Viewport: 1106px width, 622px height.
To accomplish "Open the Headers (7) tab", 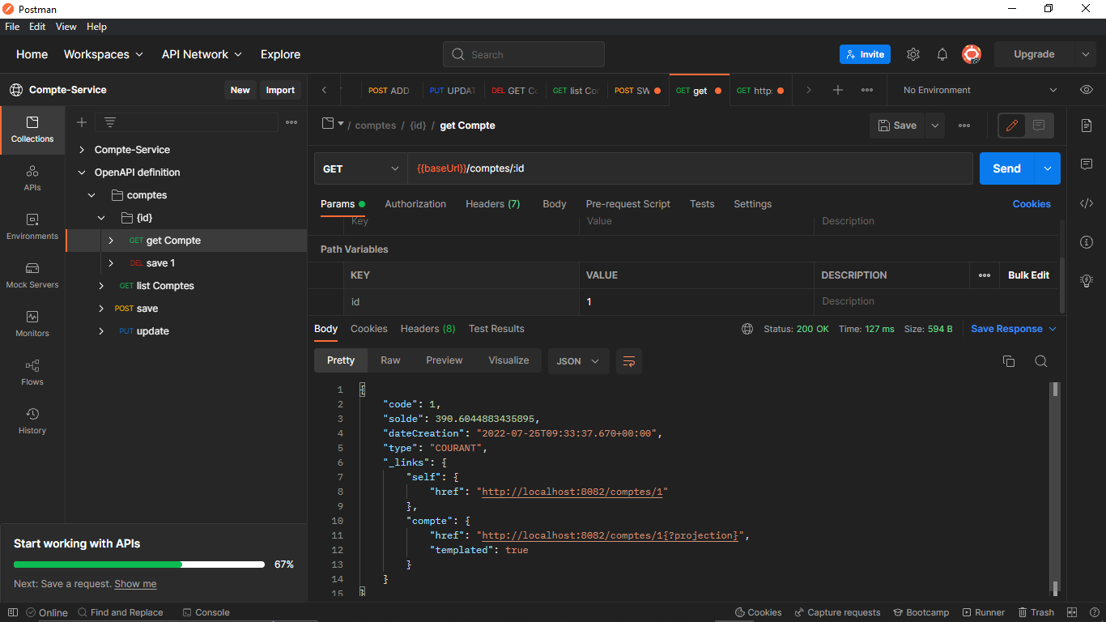I will (492, 203).
